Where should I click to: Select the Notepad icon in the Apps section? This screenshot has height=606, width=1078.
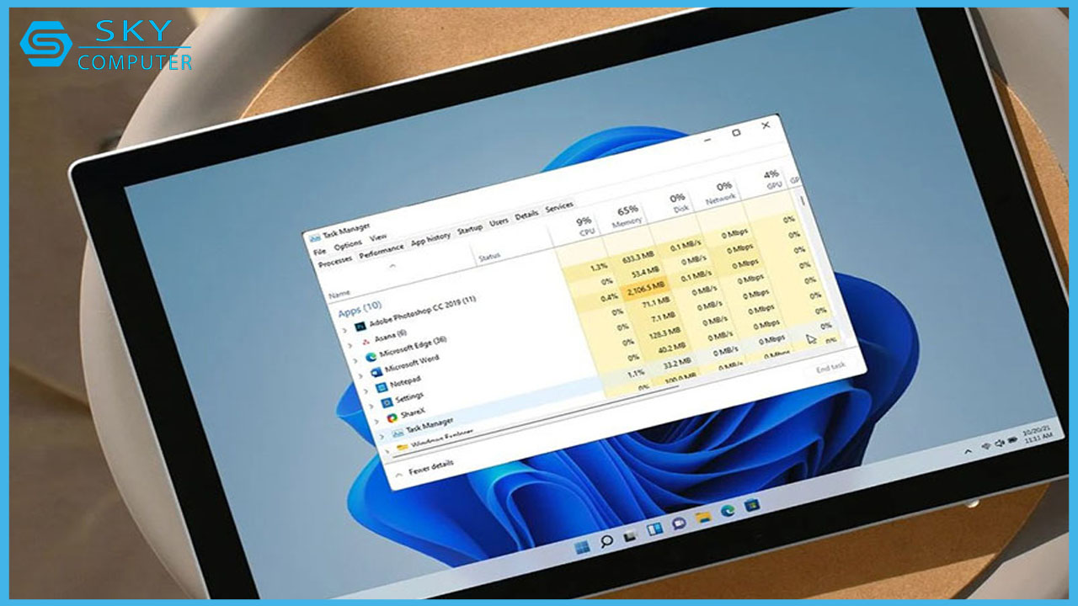pyautogui.click(x=381, y=388)
